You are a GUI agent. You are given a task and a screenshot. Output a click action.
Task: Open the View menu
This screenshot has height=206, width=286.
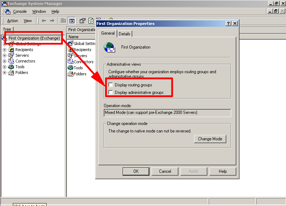coord(28,21)
